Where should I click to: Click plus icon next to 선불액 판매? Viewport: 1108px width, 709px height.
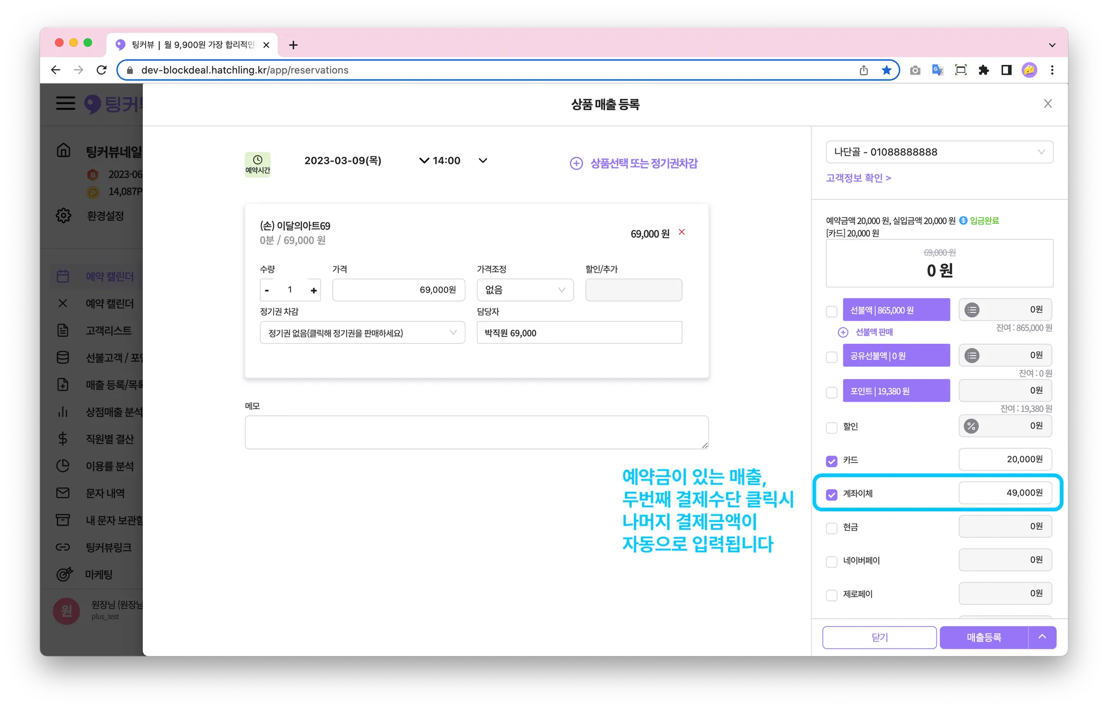click(843, 332)
